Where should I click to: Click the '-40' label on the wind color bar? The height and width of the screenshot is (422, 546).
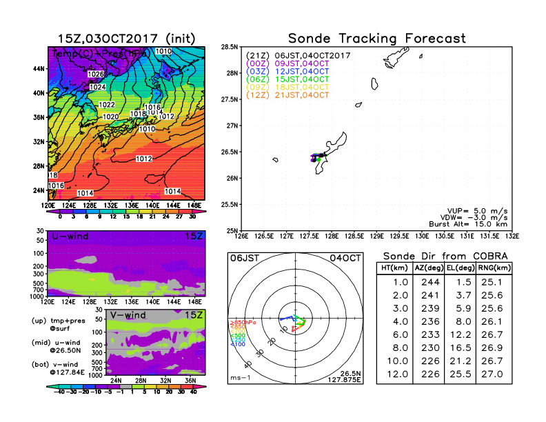[x=59, y=392]
